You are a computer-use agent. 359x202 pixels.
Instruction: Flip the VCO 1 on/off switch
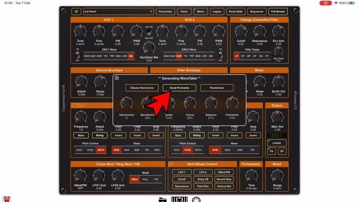coord(77,55)
